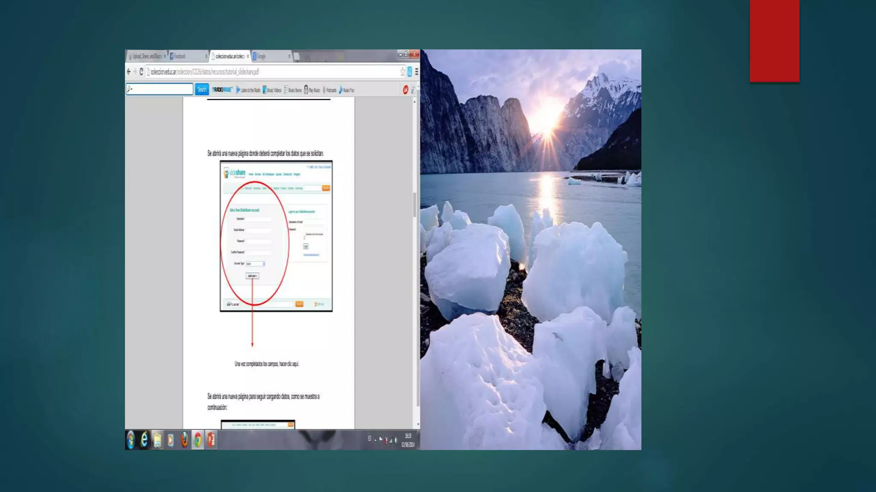Reload the page with the refresh icon
This screenshot has width=876, height=492.
141,72
